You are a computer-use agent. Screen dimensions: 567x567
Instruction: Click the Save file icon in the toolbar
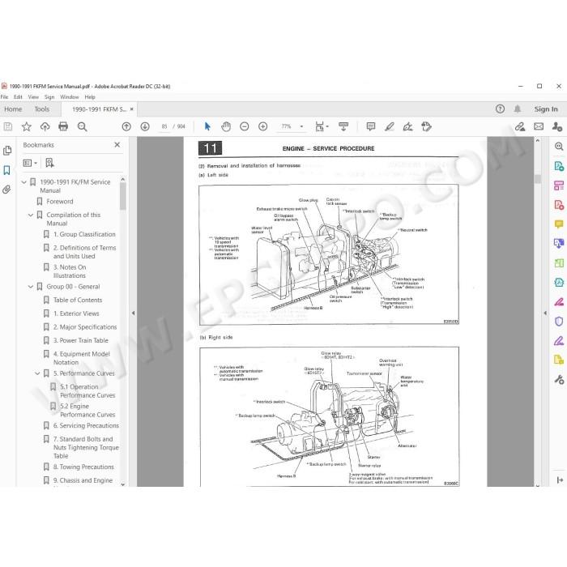click(x=8, y=126)
